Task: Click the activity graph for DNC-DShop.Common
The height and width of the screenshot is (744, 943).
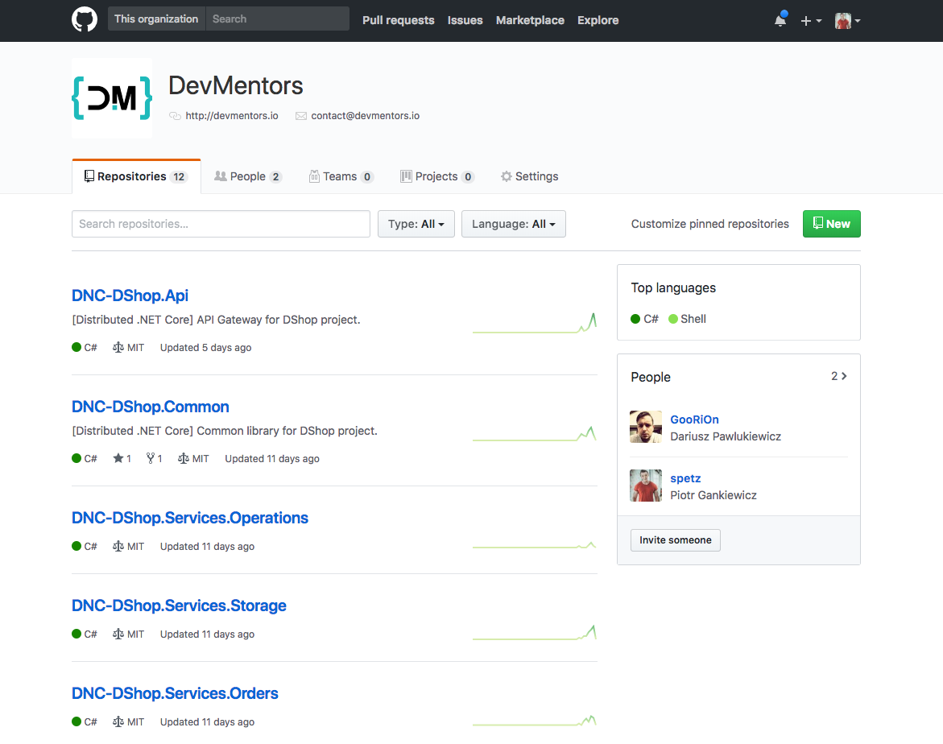Action: [x=534, y=434]
